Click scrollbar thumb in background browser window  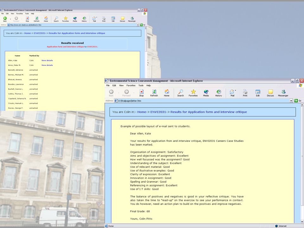pos(146,41)
